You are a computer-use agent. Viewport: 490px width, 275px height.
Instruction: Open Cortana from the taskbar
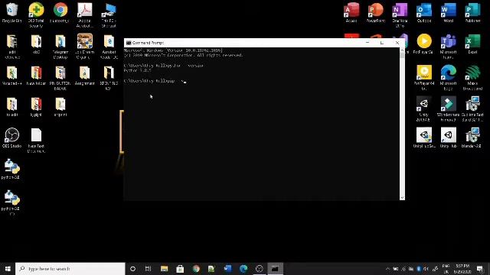(x=132, y=269)
